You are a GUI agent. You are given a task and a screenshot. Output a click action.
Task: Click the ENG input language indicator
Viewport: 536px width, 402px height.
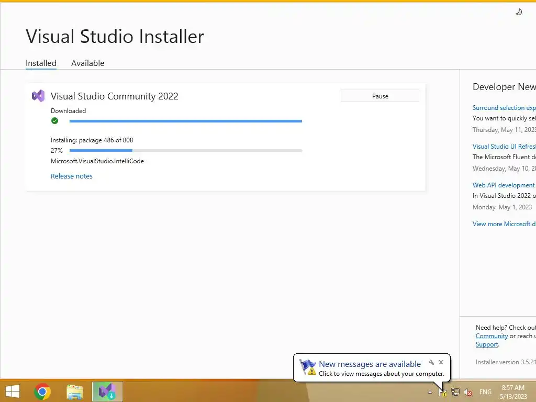coord(485,392)
